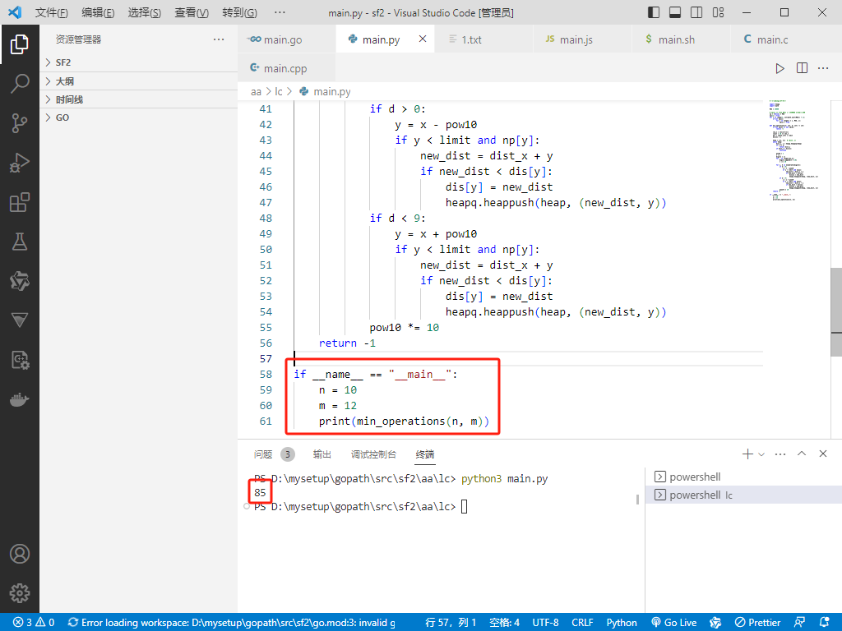842x631 pixels.
Task: Maximize the panel with up chevron
Action: (802, 454)
